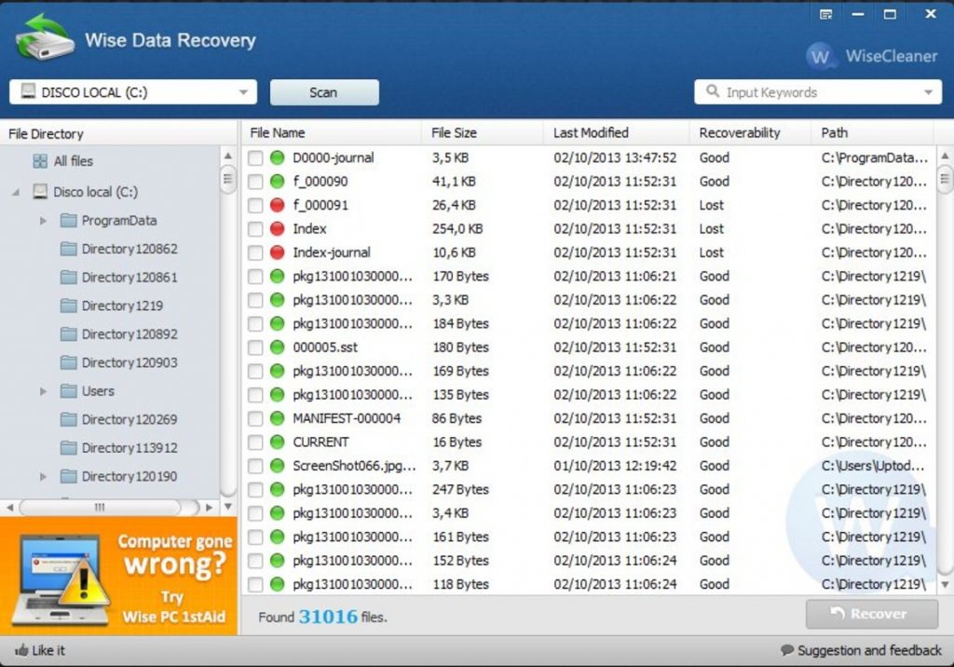Click the Directory120861 folder icon
The image size is (954, 667).
[x=69, y=278]
